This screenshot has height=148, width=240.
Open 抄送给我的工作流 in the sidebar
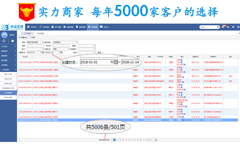[x=8, y=88]
